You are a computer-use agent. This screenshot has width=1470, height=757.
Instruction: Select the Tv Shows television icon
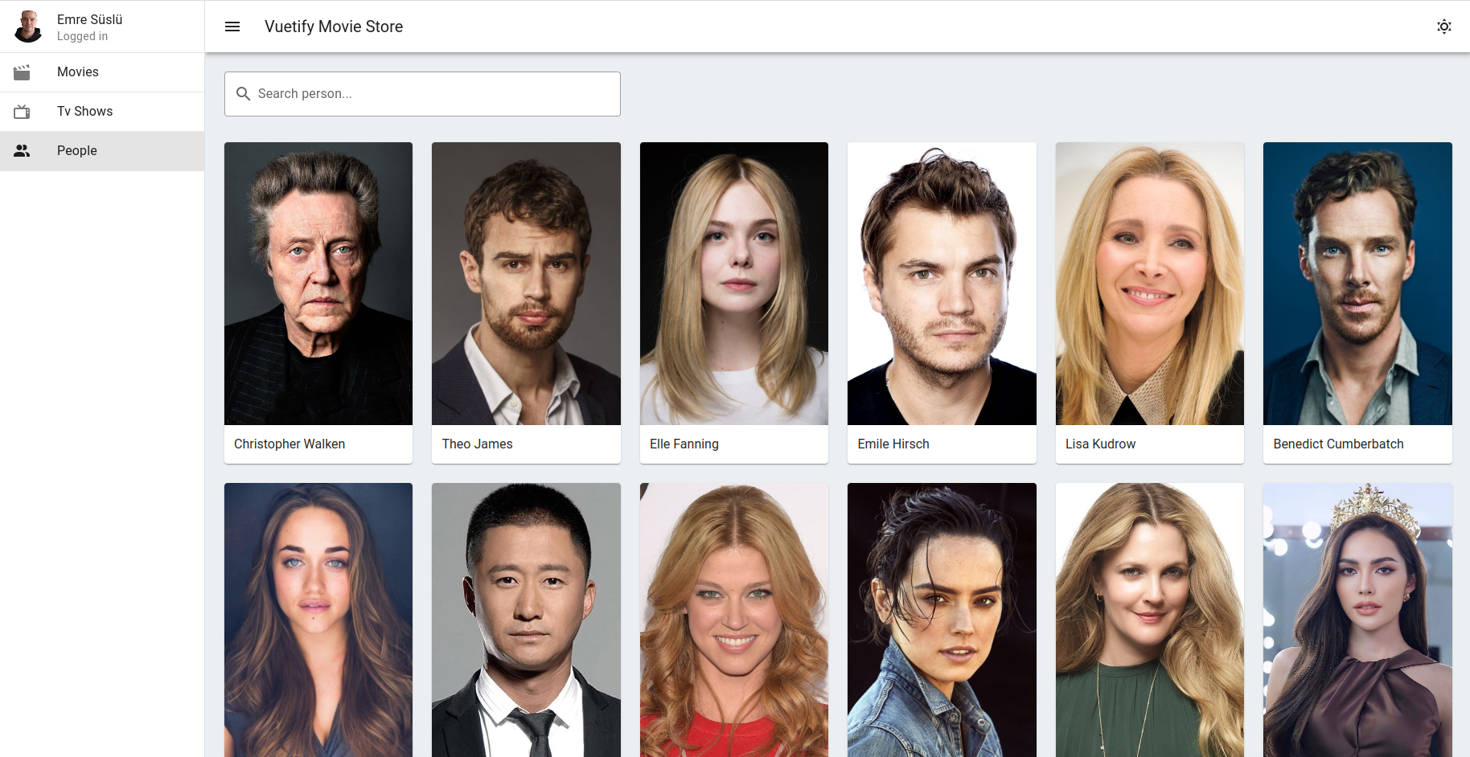[22, 111]
